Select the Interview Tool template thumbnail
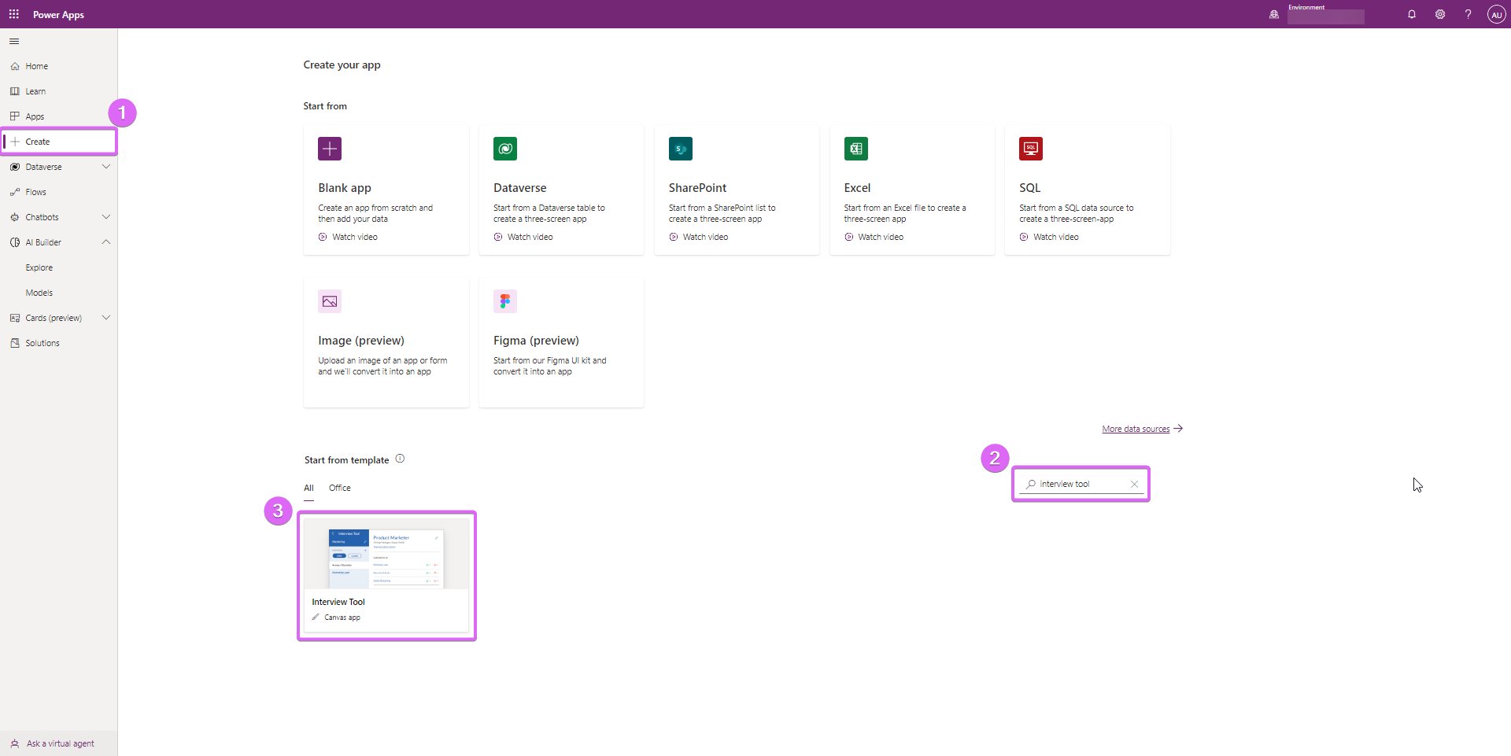 (x=386, y=557)
